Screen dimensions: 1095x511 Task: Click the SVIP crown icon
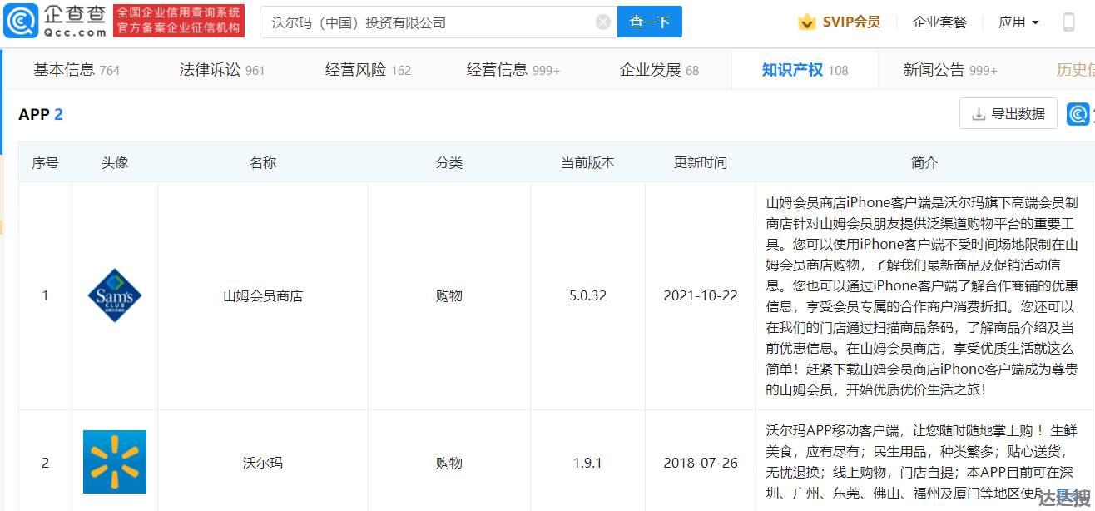click(806, 22)
